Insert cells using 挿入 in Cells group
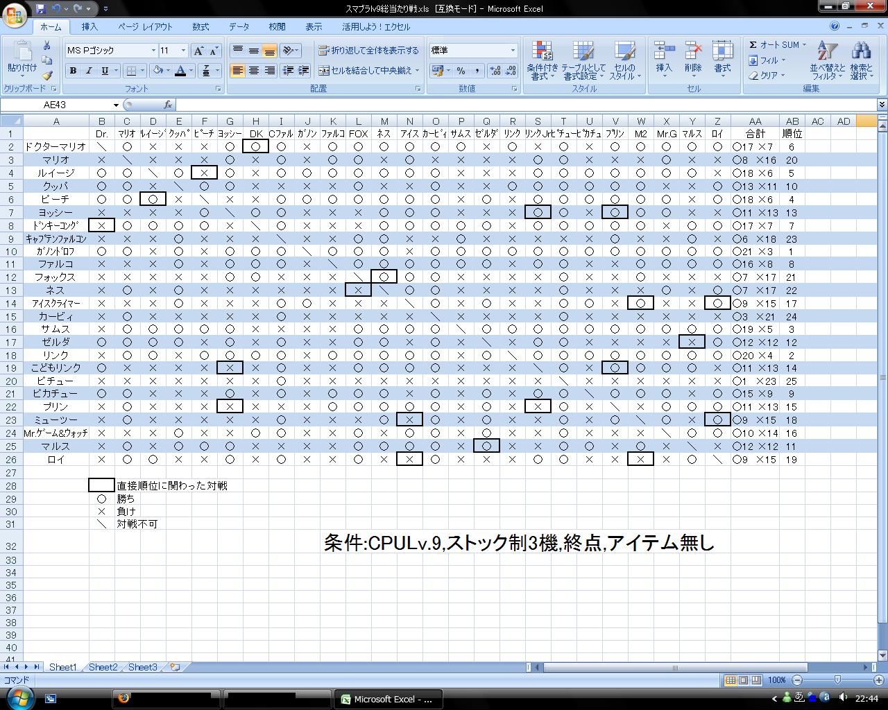 click(x=664, y=59)
